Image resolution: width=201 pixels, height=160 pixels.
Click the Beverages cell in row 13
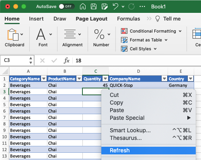coord(28,156)
